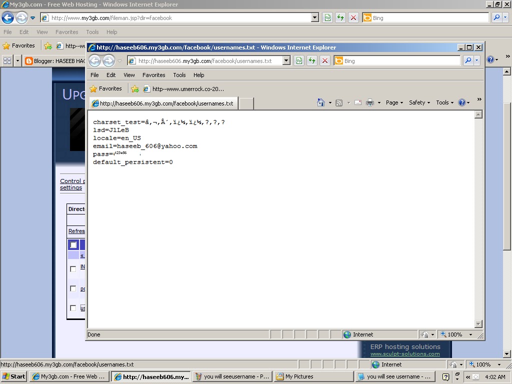
Task: Click Add to Favorites Bar icon in background window
Action: point(48,45)
